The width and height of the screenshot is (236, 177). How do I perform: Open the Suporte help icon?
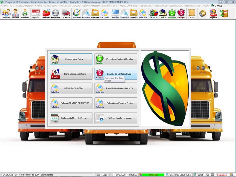[213, 14]
